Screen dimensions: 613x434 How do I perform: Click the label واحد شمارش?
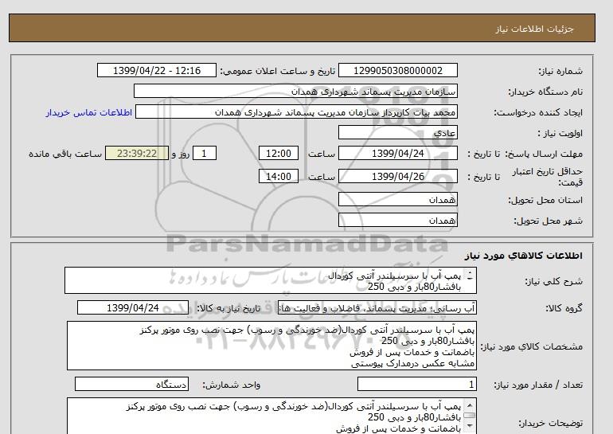tap(231, 385)
